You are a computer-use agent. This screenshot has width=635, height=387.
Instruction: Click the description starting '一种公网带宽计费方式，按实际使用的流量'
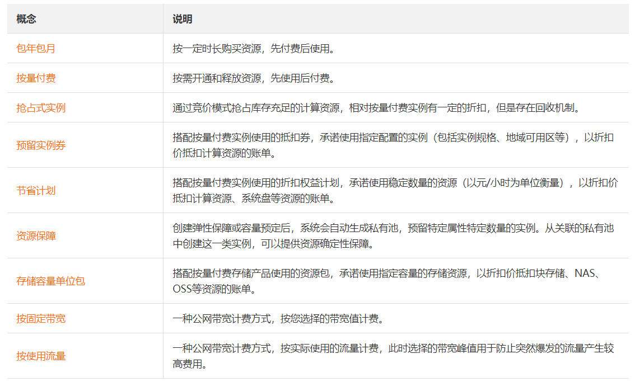[393, 356]
